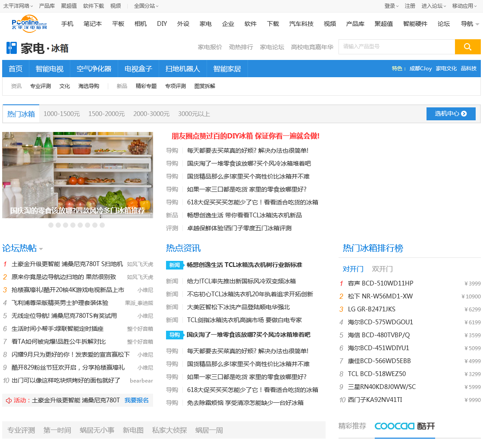Switch to the 3000元以上 tab
Image resolution: width=483 pixels, height=439 pixels.
click(194, 114)
